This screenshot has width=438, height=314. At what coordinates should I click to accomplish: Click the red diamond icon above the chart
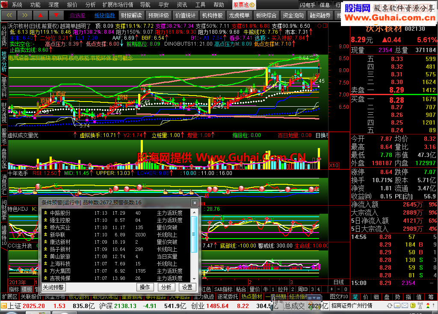tap(320, 26)
